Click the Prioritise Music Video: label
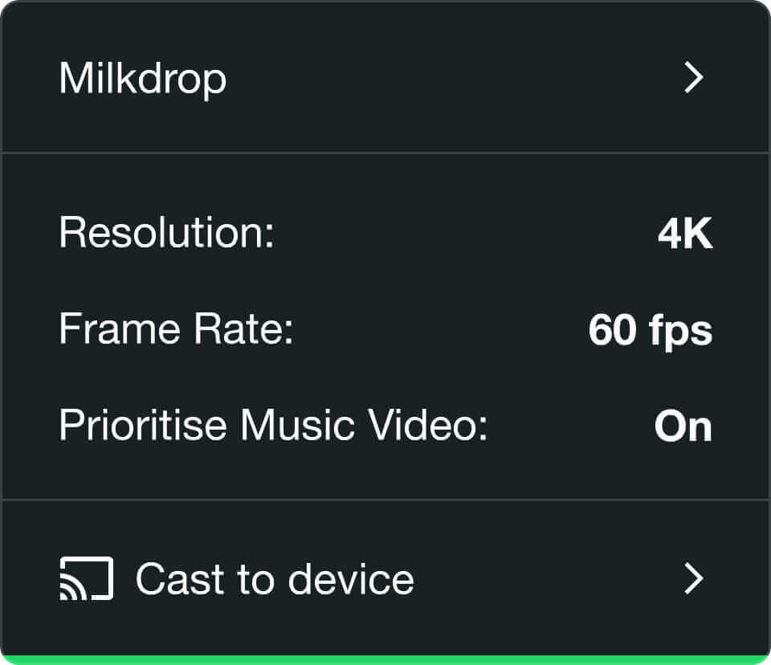The width and height of the screenshot is (771, 665). click(x=273, y=425)
